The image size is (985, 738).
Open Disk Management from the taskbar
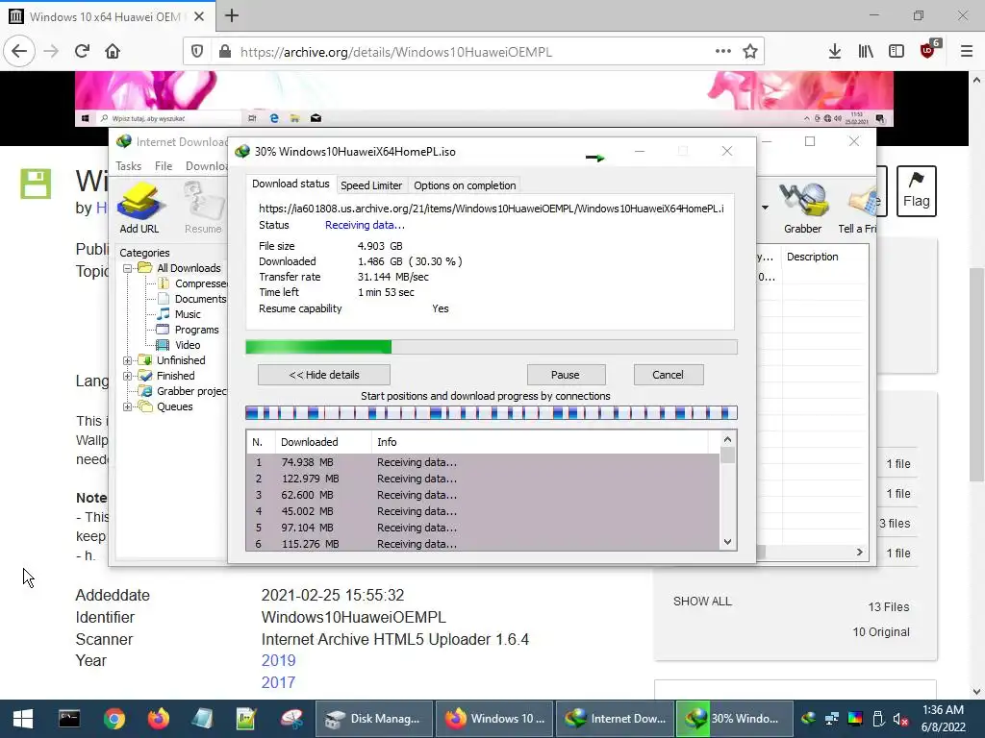click(x=374, y=719)
